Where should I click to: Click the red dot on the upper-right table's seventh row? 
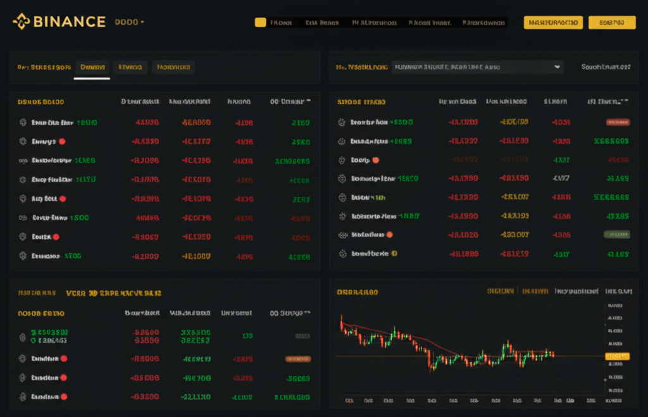(x=389, y=235)
